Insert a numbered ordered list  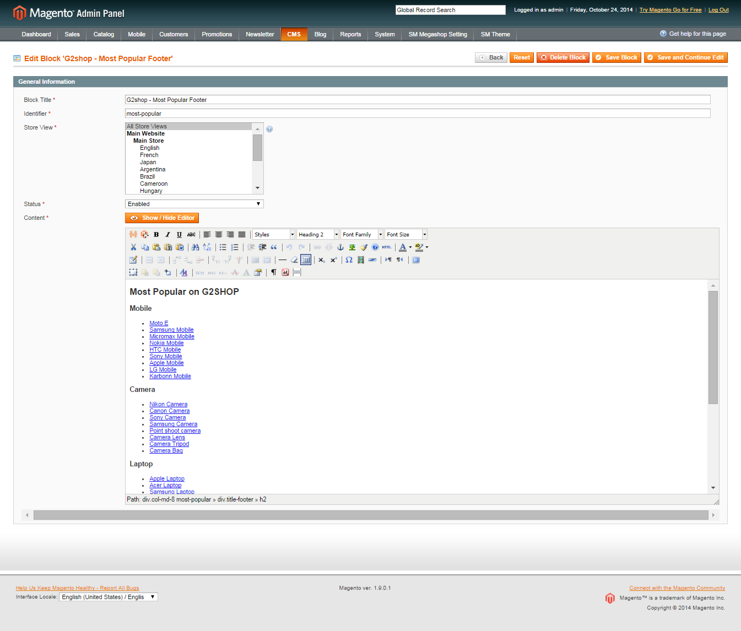click(235, 247)
